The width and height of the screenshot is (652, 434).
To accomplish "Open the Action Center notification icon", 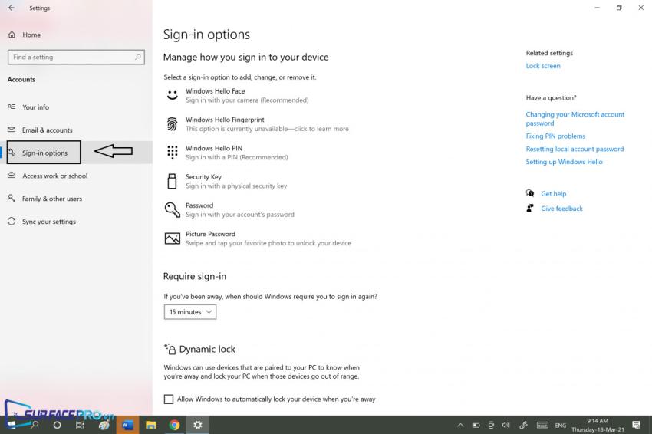I will [636, 425].
